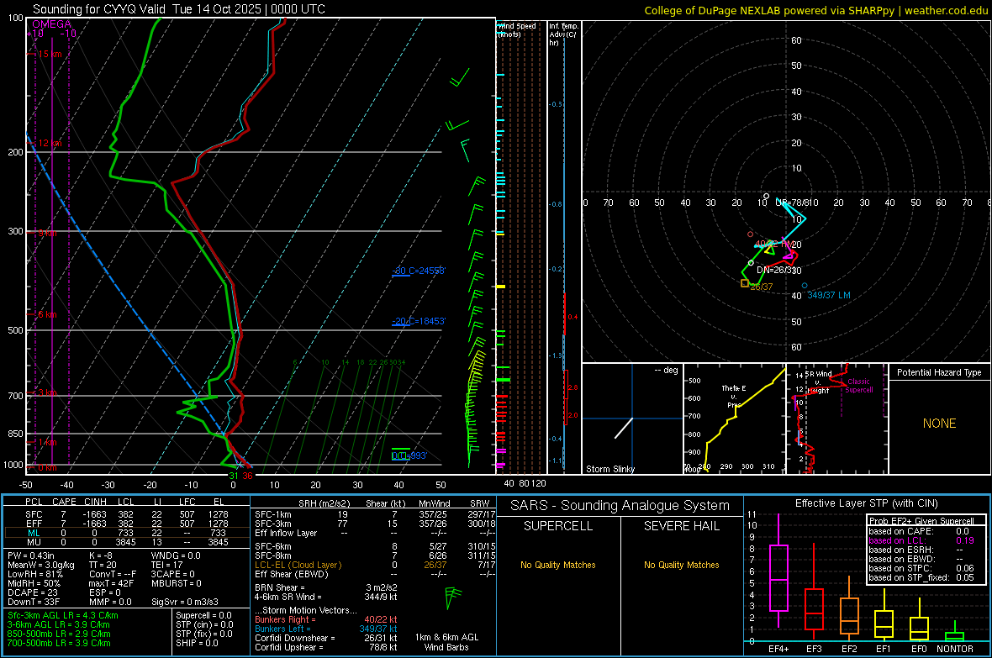Click the STP (cin) = 0.0 value
This screenshot has width=992, height=658.
(x=204, y=624)
